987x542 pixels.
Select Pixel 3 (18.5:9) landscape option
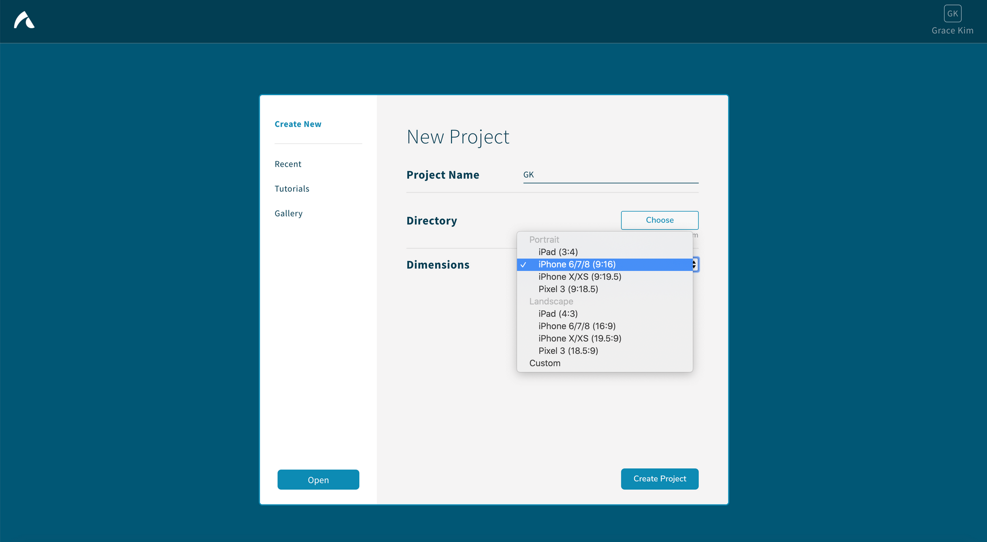pos(568,351)
